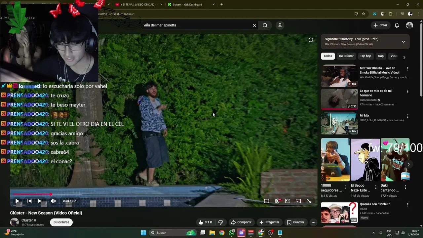Open YouTube notifications bell
This screenshot has width=423, height=238.
point(397,25)
